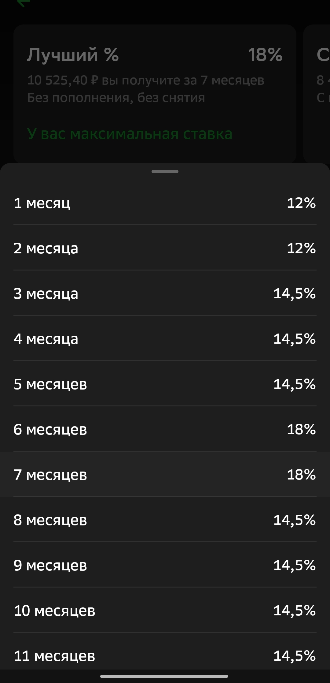This screenshot has height=683, width=330.
Task: Pick the 11 месяцев term row
Action: [165, 652]
